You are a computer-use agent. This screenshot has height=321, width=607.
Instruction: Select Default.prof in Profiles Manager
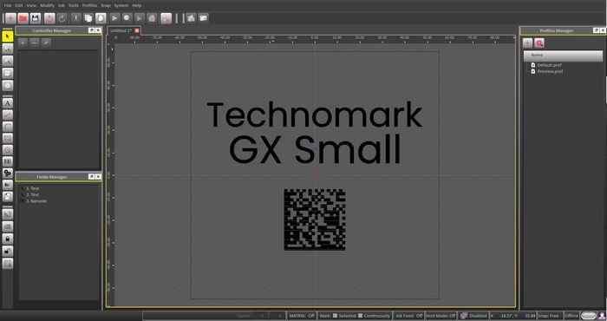coord(549,65)
